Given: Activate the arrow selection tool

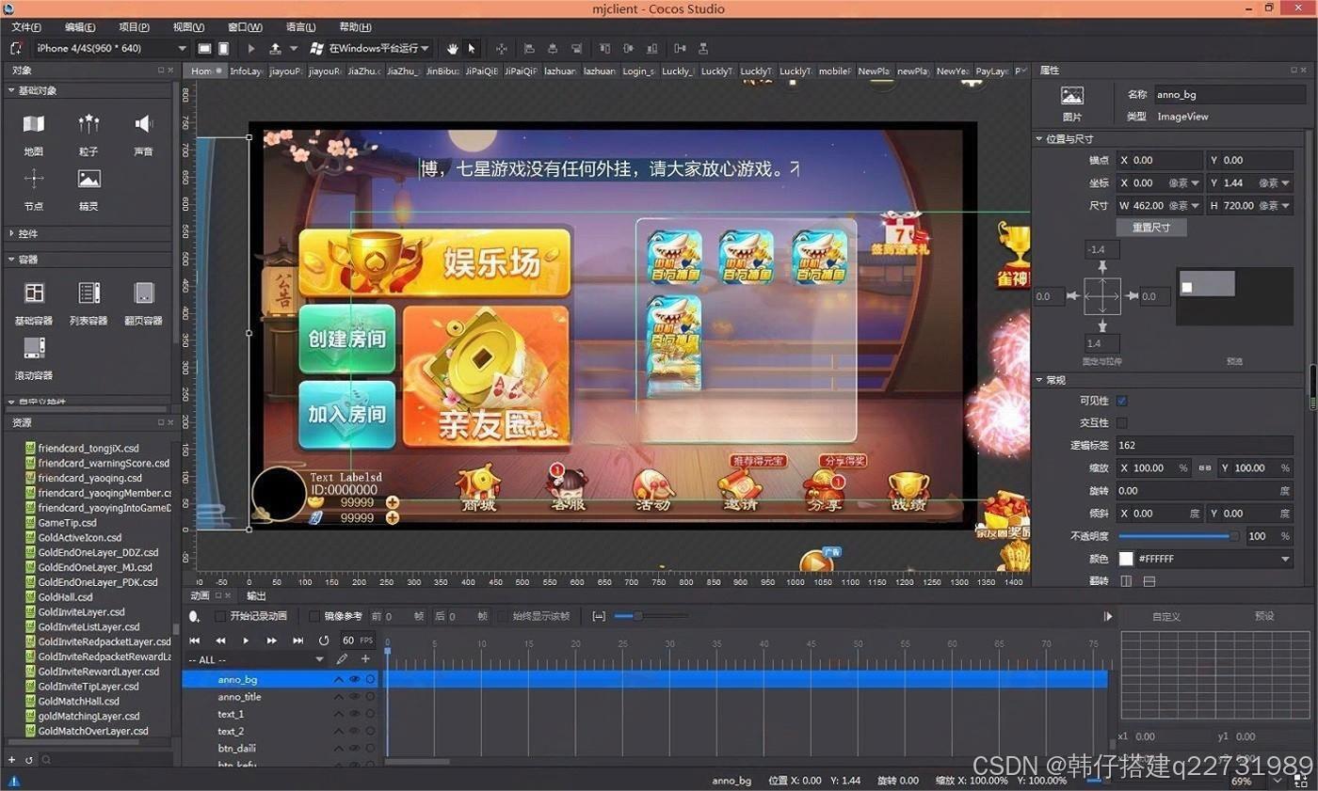Looking at the screenshot, I should click(472, 48).
